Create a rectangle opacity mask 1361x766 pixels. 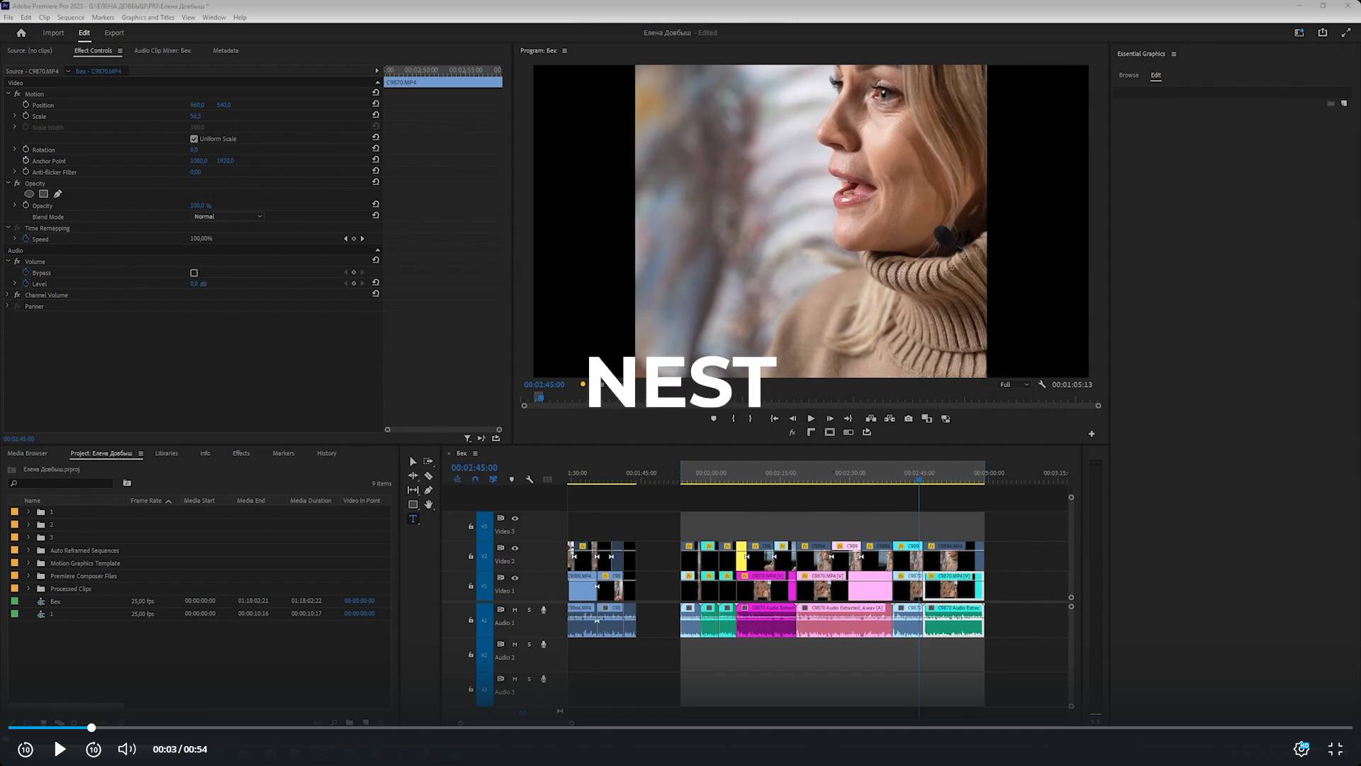[43, 194]
